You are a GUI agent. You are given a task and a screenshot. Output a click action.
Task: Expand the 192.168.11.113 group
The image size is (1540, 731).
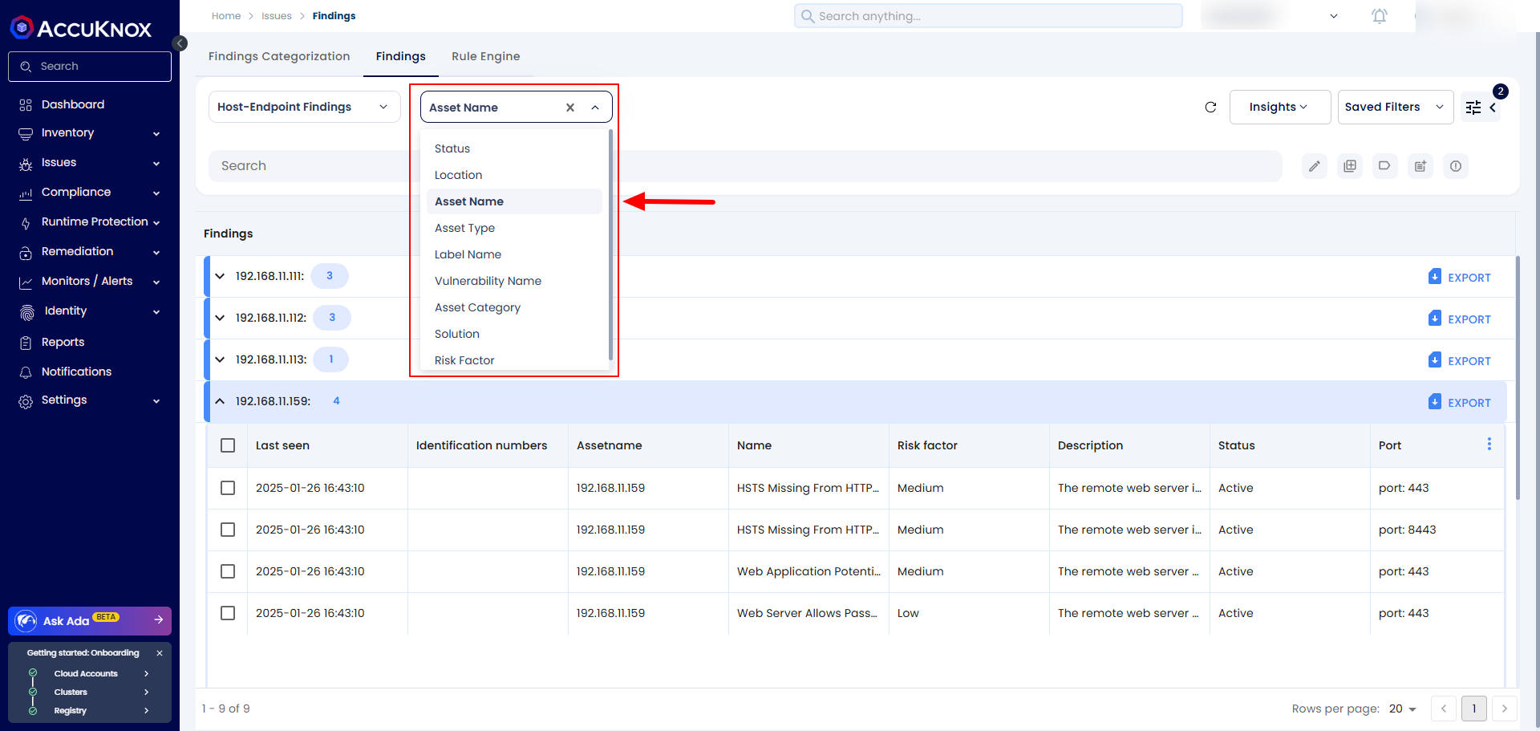tap(220, 359)
